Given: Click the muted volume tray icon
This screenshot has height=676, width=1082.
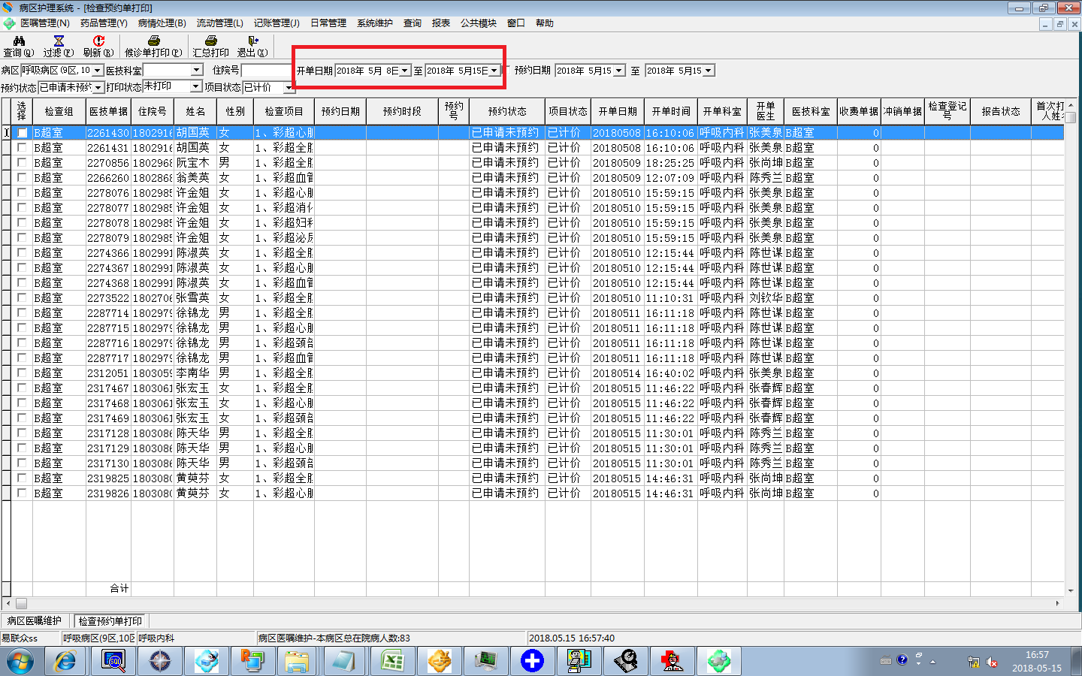Looking at the screenshot, I should point(992,662).
